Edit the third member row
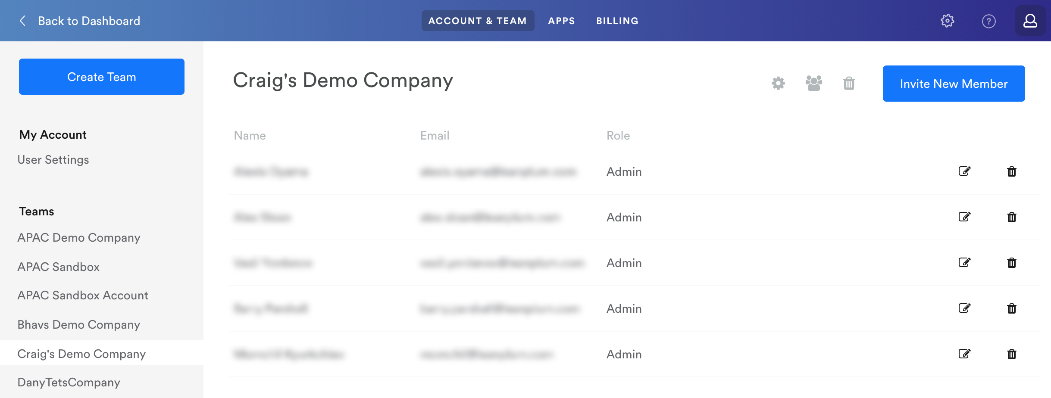The height and width of the screenshot is (398, 1051). [x=964, y=263]
